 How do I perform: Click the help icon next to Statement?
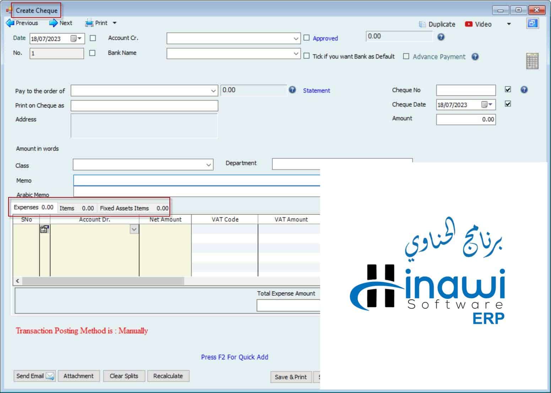pos(292,90)
